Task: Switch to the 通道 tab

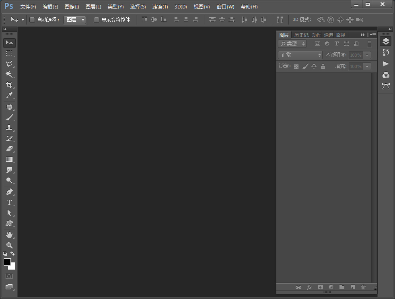Action: pos(328,35)
